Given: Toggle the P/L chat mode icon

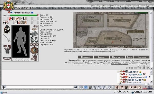Looking at the screenshot, I should pos(99,87).
